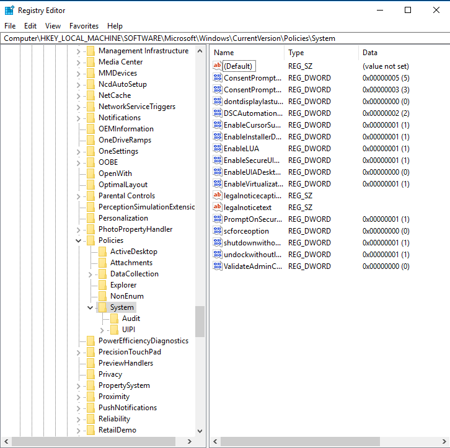450x448 pixels.
Task: Click the string icon beside legalnoticecapti...
Action: coord(217,195)
